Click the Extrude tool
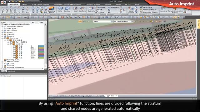The height and width of the screenshot is (112, 200). point(91,9)
